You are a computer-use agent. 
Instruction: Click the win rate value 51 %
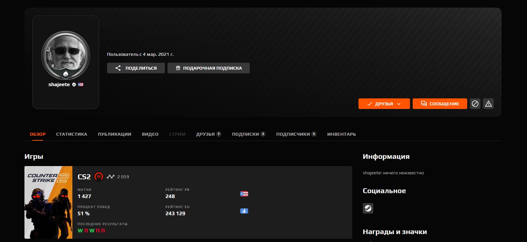(84, 213)
